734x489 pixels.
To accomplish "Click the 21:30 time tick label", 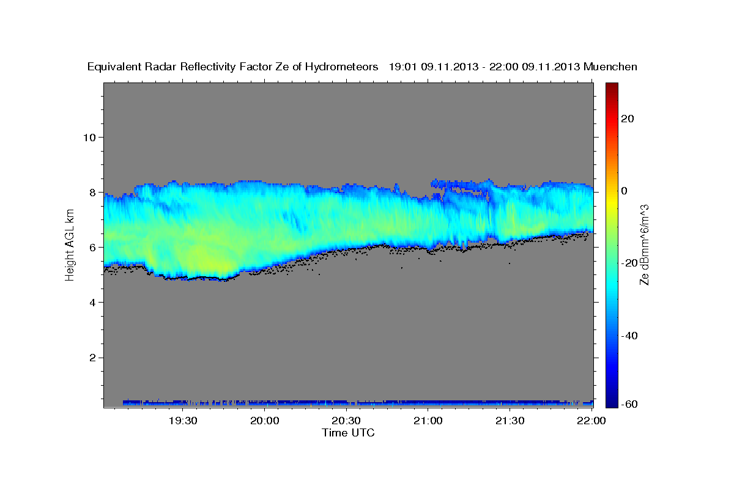I will point(510,421).
